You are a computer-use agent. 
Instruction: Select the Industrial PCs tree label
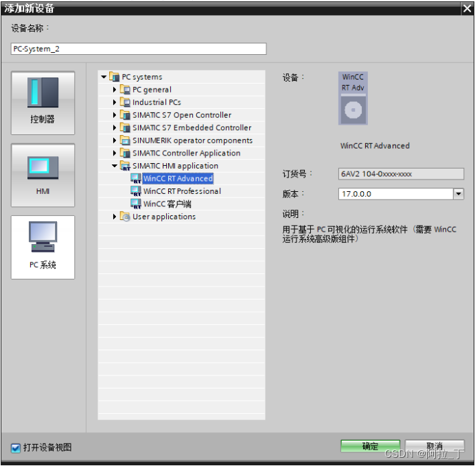[x=157, y=102]
